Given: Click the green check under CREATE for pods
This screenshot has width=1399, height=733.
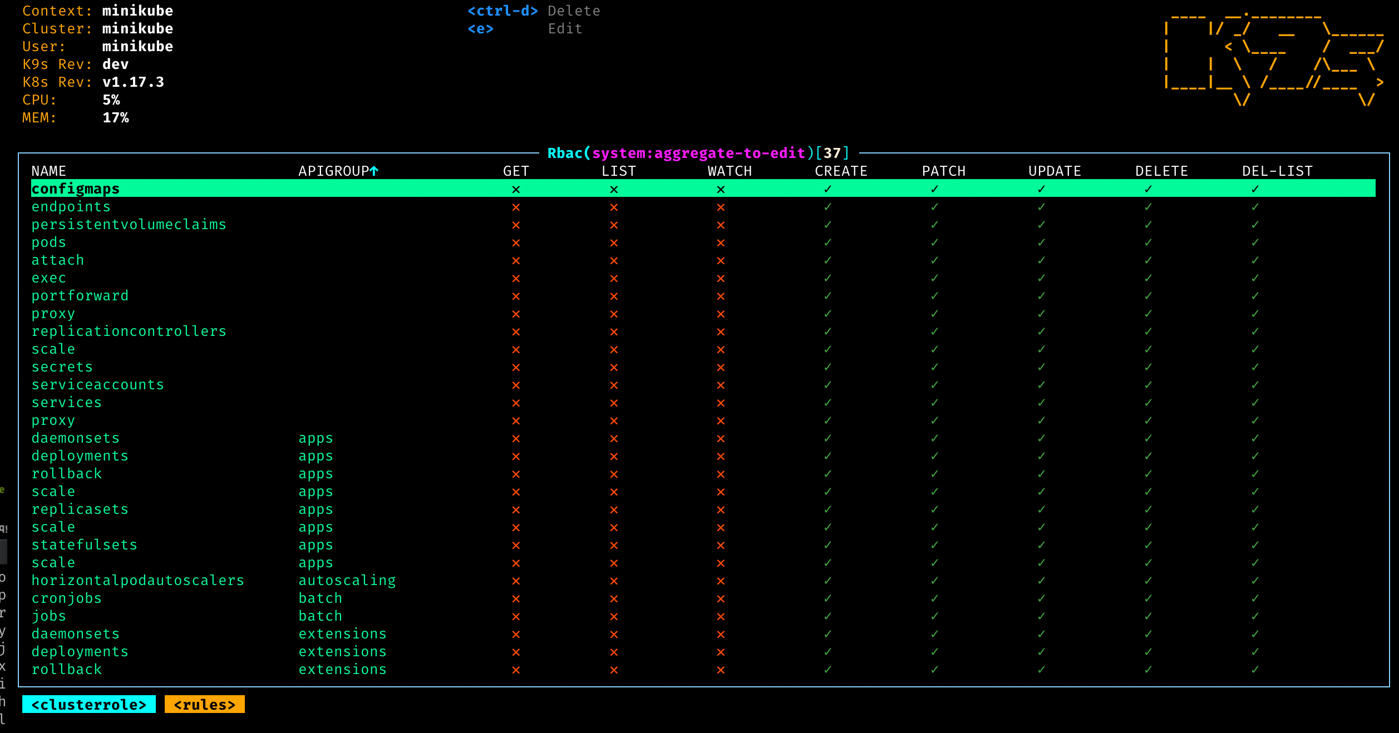Looking at the screenshot, I should point(827,242).
